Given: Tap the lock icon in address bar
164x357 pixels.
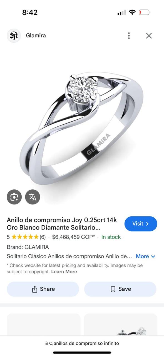Looking at the screenshot, I should [x=47, y=344].
